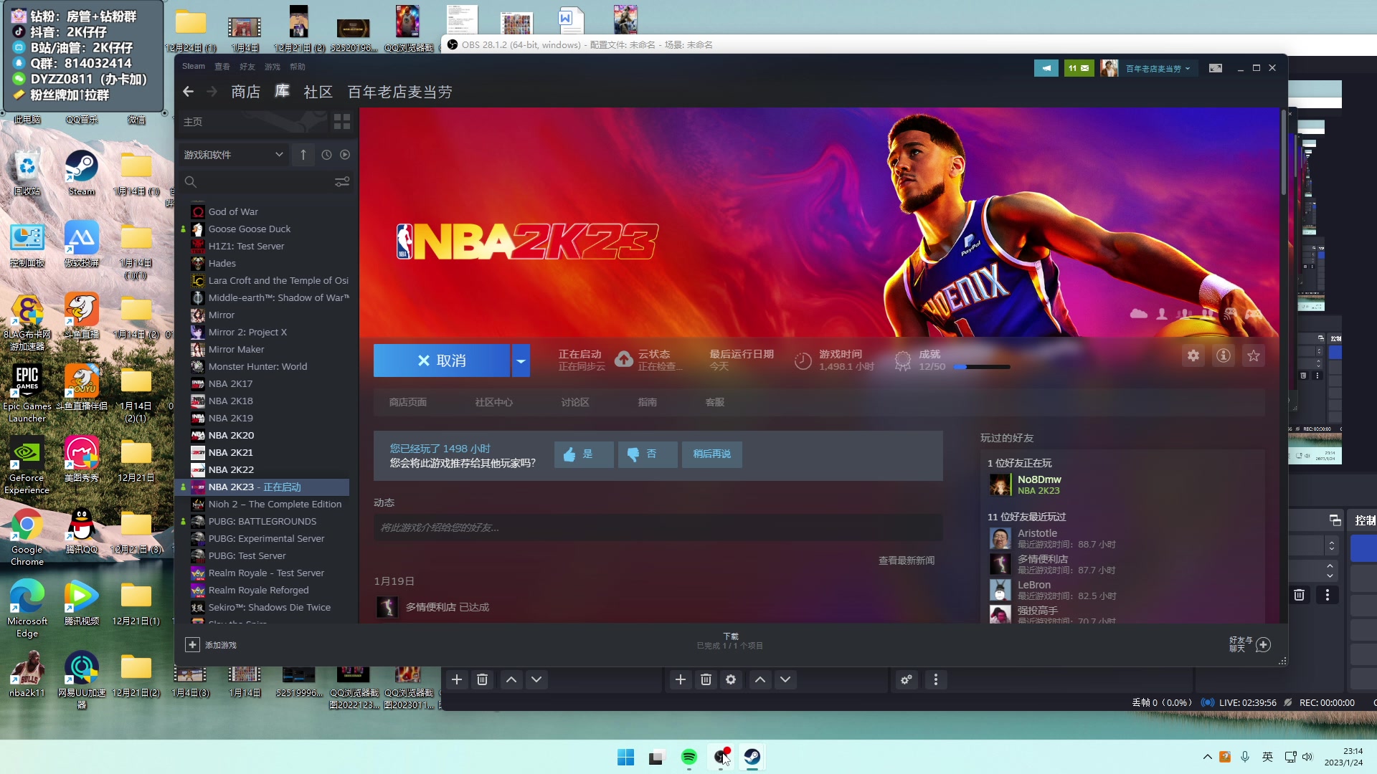
Task: Click the Add a Game plus icon
Action: pyautogui.click(x=192, y=645)
